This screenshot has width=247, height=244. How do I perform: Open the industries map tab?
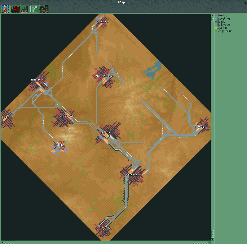pos(24,9)
